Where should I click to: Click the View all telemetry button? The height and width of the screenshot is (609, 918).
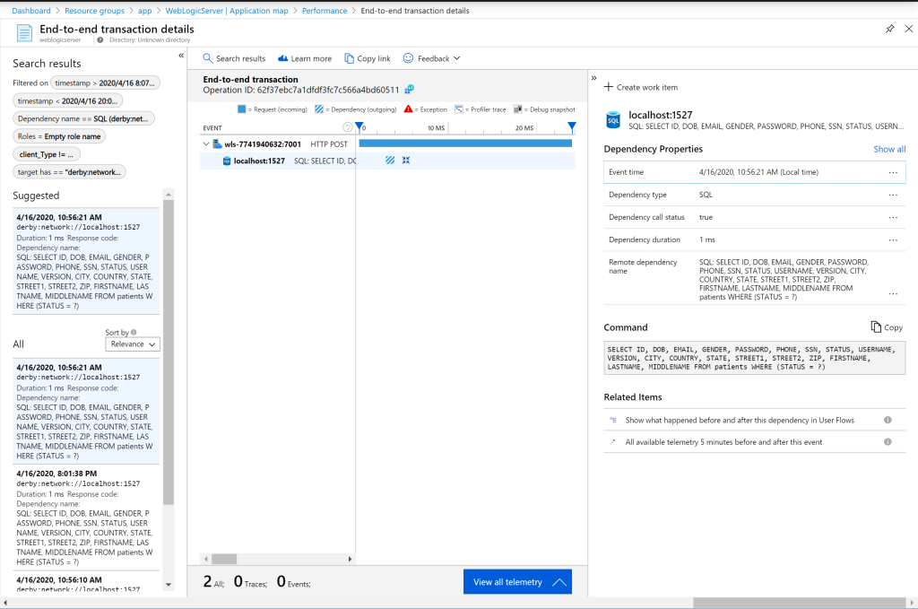point(516,581)
